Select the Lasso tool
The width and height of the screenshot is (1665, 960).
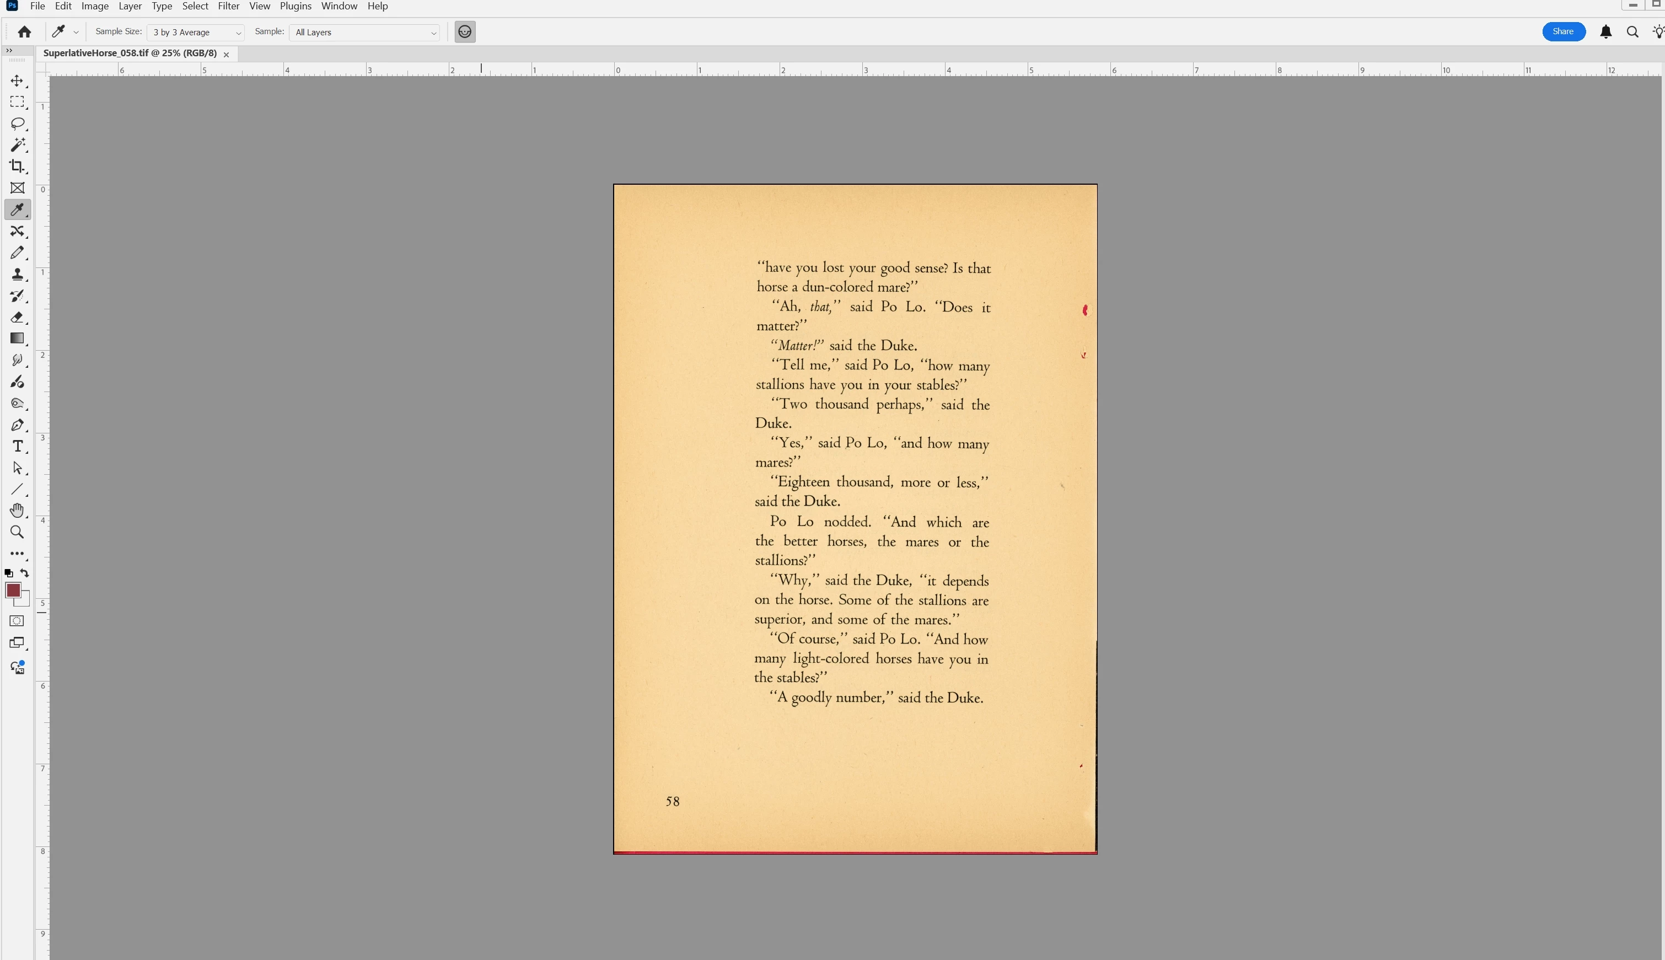(17, 124)
